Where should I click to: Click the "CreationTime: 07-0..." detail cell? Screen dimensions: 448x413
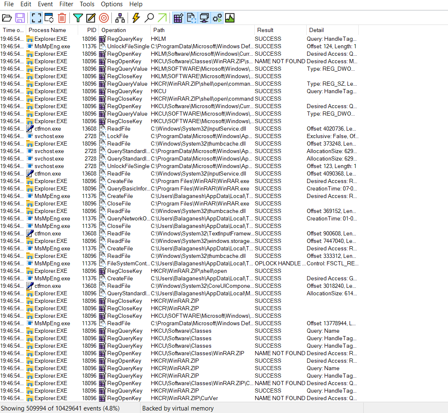(x=332, y=188)
